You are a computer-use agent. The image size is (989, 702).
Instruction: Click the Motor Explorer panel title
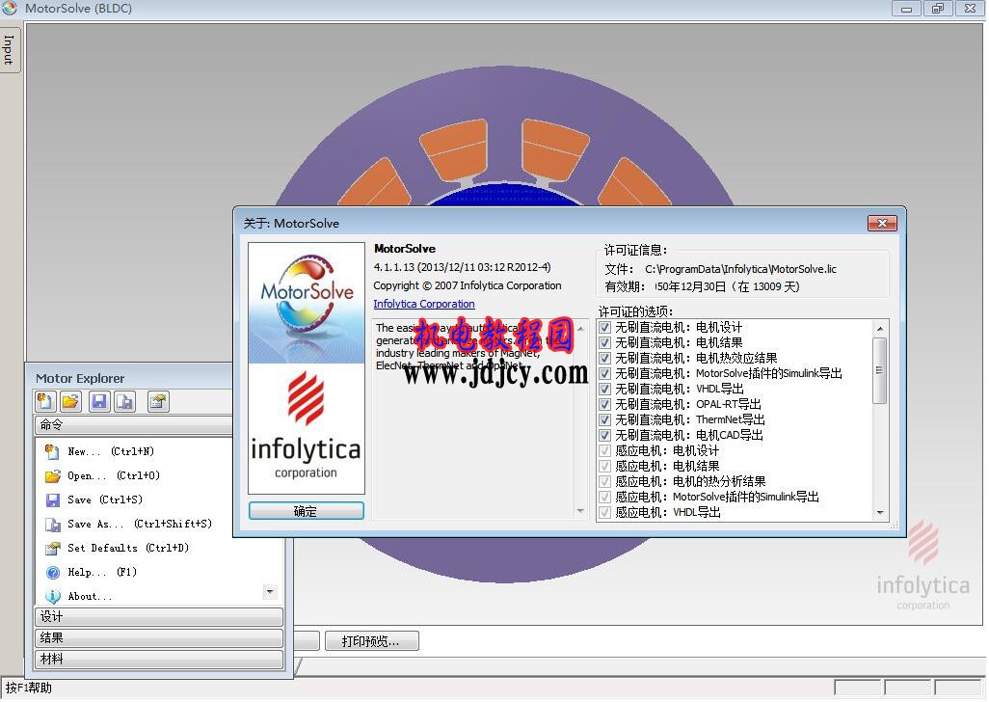(80, 378)
